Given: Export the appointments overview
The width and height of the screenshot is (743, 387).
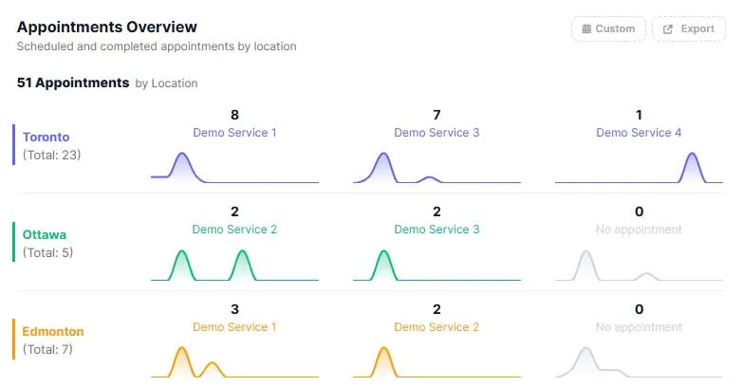Looking at the screenshot, I should [689, 28].
